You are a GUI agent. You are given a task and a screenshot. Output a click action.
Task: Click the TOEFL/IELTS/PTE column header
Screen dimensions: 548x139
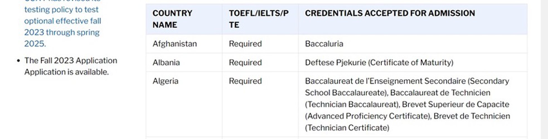click(x=259, y=19)
